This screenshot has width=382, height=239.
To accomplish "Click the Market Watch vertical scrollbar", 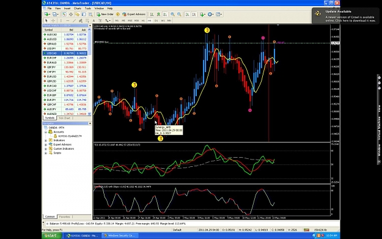I will click(x=89, y=72).
